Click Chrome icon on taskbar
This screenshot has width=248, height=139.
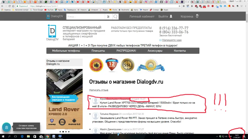(47, 137)
